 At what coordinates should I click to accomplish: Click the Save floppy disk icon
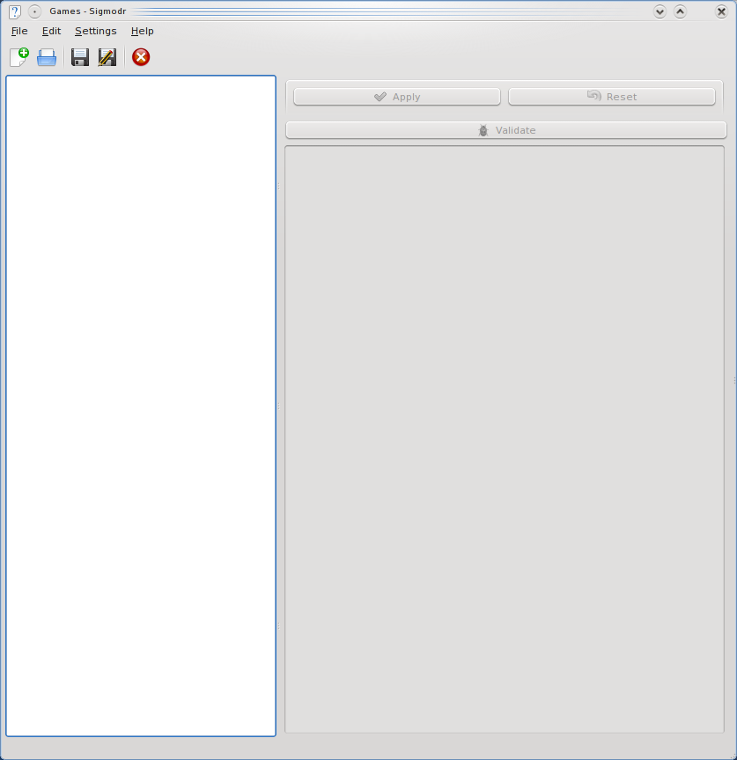coord(80,57)
